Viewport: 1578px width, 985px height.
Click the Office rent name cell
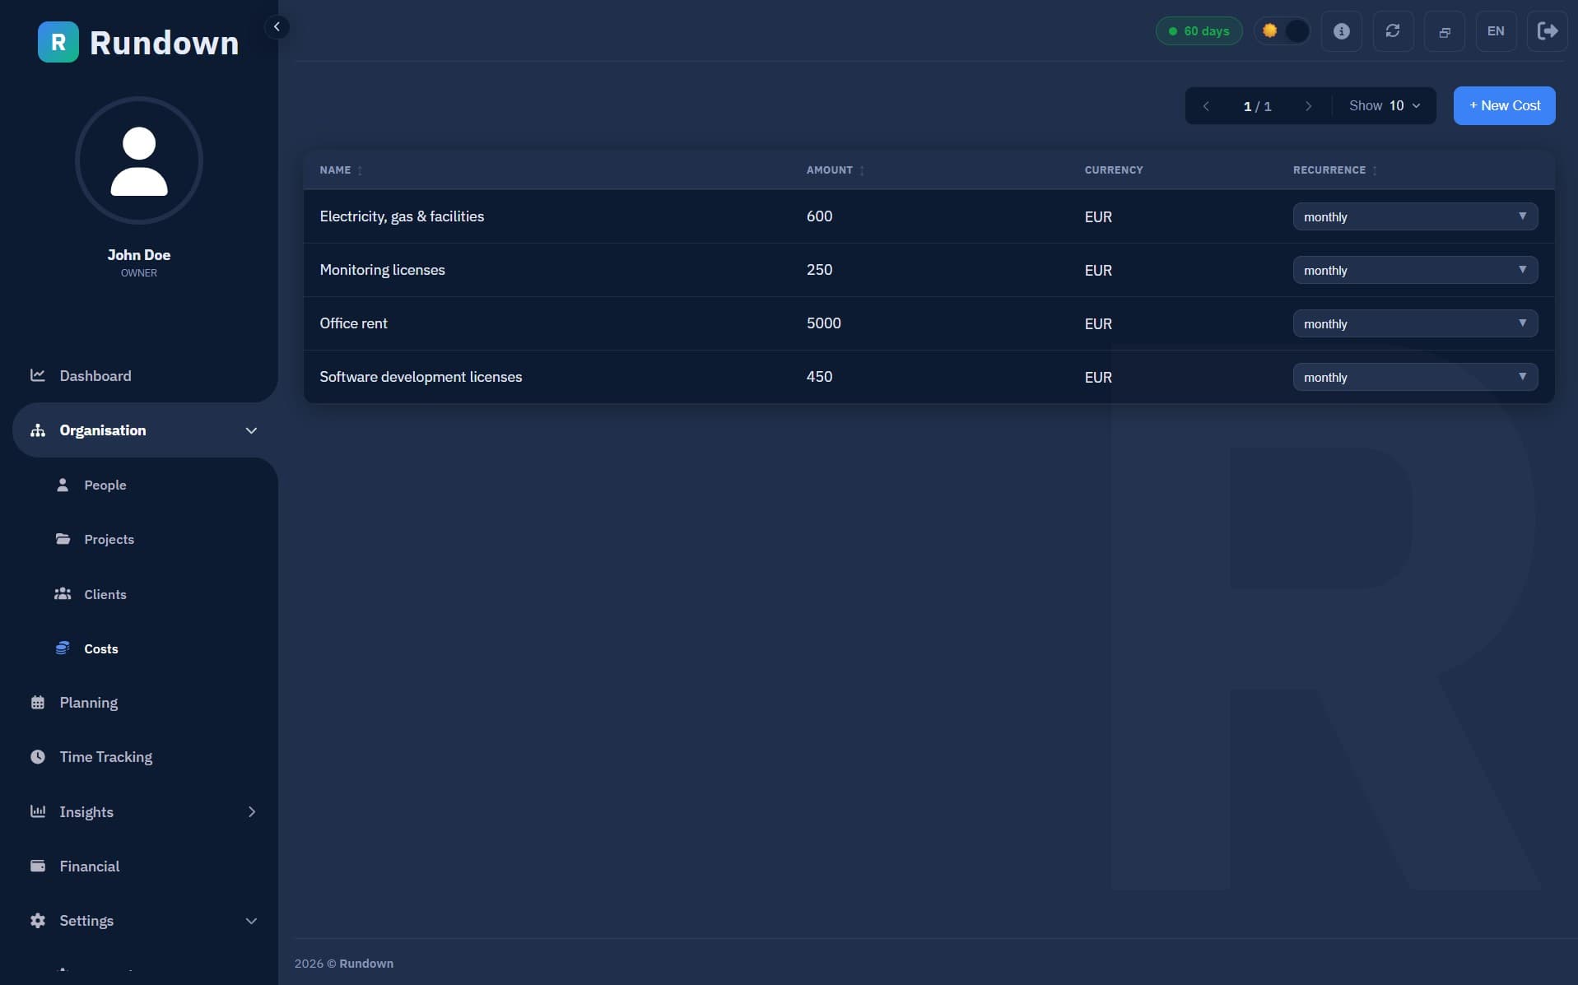pos(353,323)
